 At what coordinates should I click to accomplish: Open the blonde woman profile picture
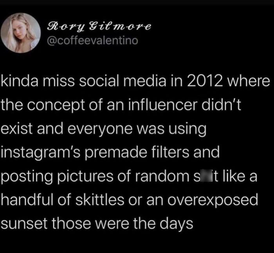click(21, 33)
